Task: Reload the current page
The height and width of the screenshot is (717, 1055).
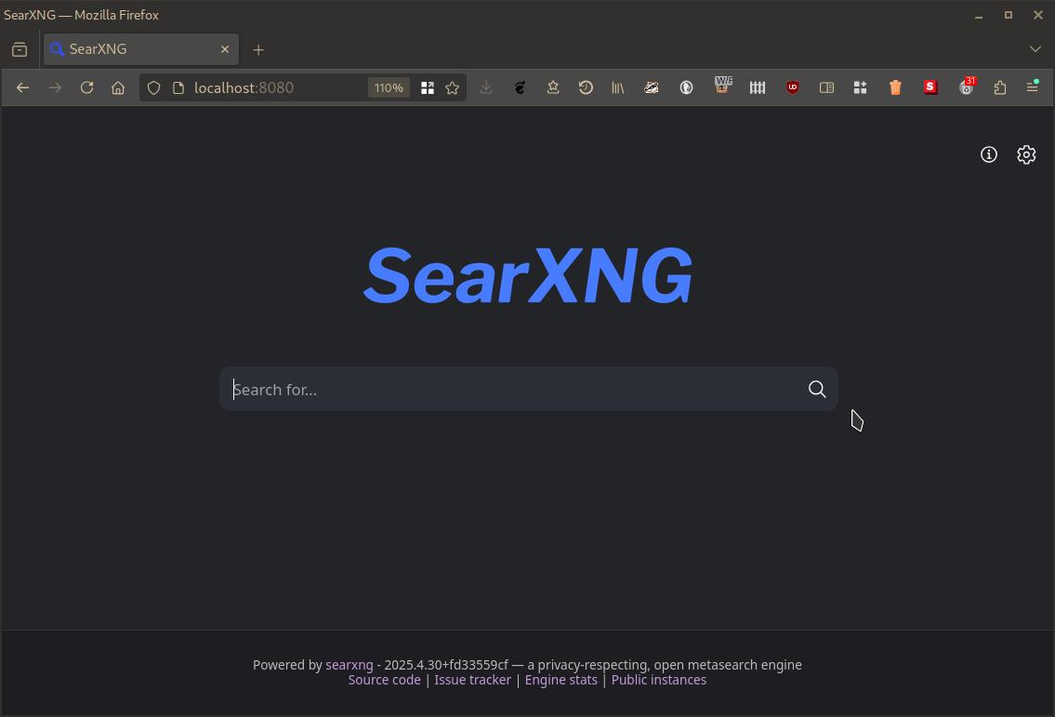Action: 86,87
